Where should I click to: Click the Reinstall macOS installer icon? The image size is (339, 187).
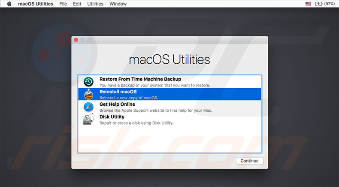pos(88,94)
